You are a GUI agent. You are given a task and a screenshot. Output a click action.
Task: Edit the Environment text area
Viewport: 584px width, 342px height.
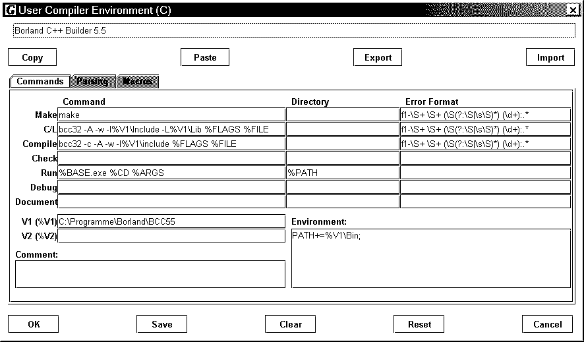click(431, 258)
